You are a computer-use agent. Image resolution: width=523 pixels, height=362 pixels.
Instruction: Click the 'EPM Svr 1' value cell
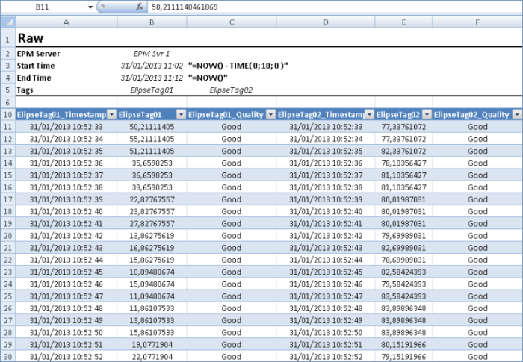point(152,54)
